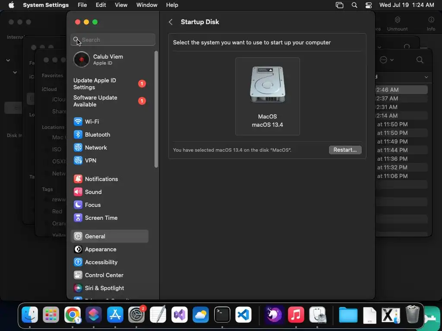Open Software Update Available notice

[109, 101]
